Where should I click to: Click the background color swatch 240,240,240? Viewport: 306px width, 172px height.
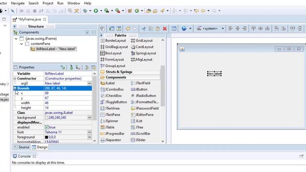(46, 118)
